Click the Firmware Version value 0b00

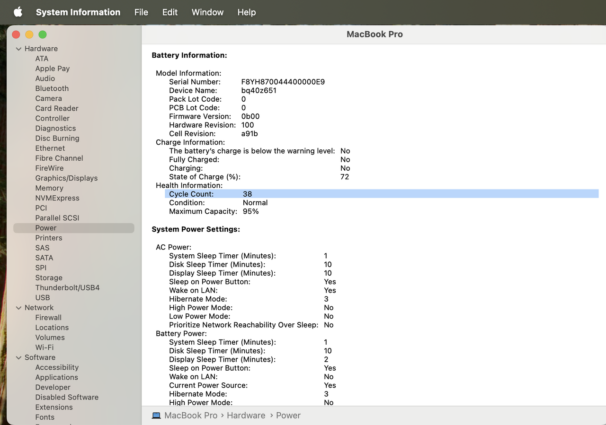pos(250,116)
